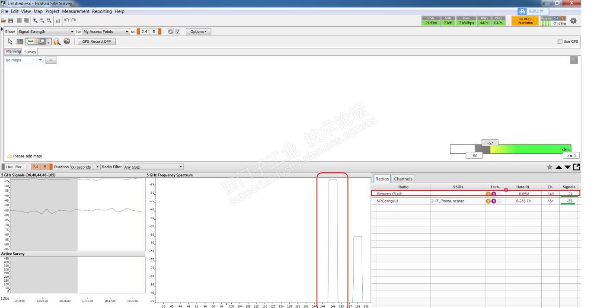Screen dimensions: 597x308
Task: Select the NPGcangku1 radio row
Action: coord(476,201)
